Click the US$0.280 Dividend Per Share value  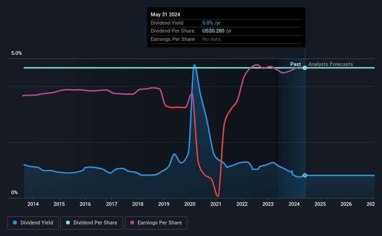coord(213,31)
